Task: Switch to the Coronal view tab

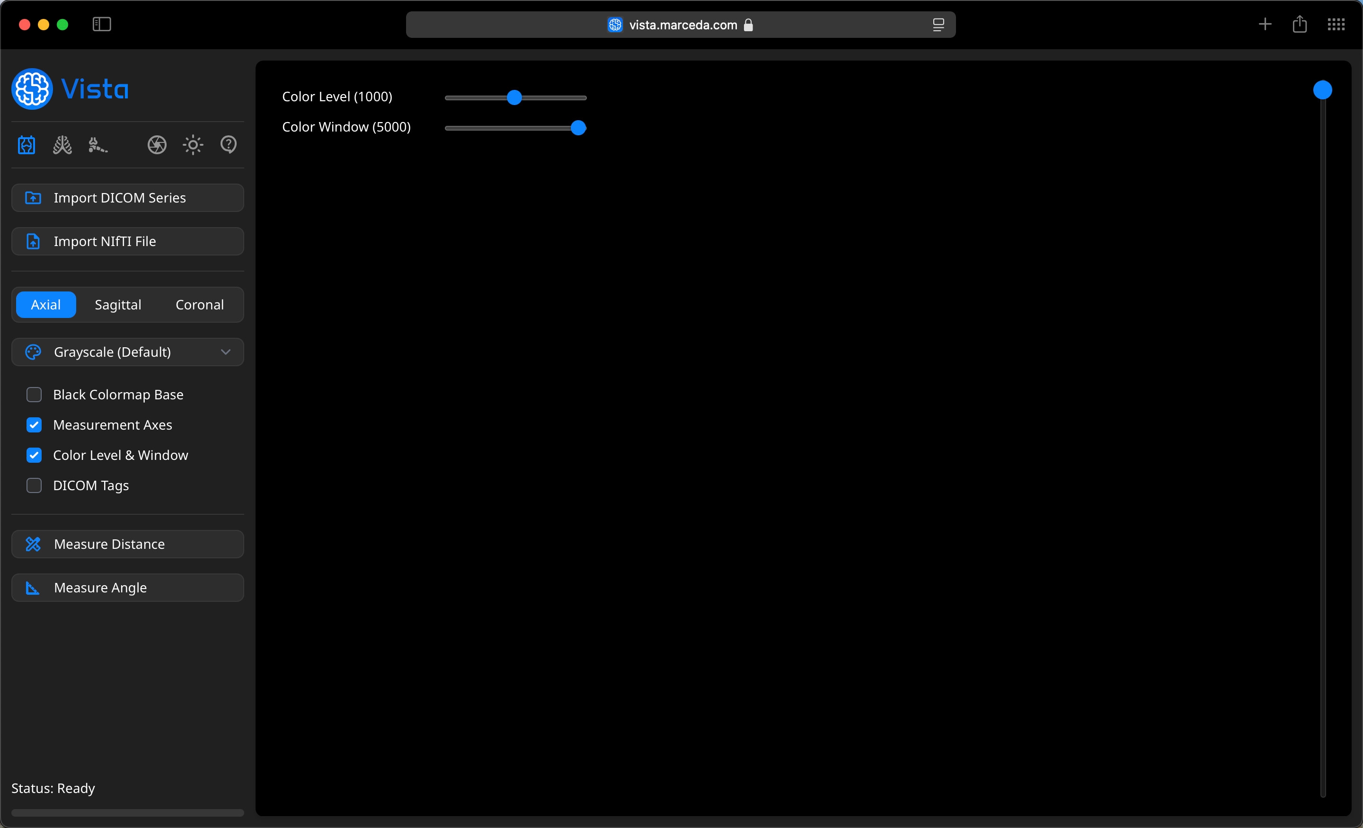Action: 200,305
